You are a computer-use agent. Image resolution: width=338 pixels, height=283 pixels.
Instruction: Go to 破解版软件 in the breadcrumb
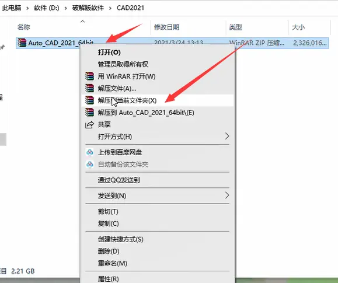[88, 8]
